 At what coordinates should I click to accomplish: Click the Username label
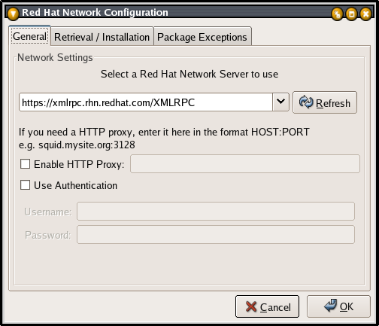coord(48,212)
